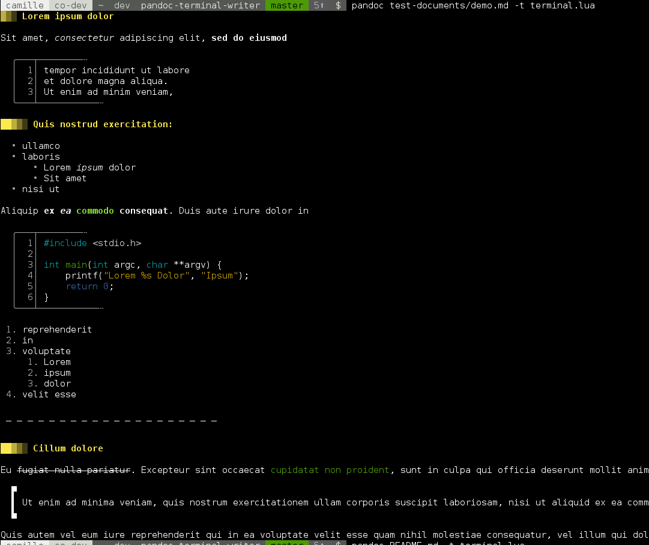Click the ordered item 'voluptate'
Image resolution: width=649 pixels, height=545 pixels.
[46, 351]
